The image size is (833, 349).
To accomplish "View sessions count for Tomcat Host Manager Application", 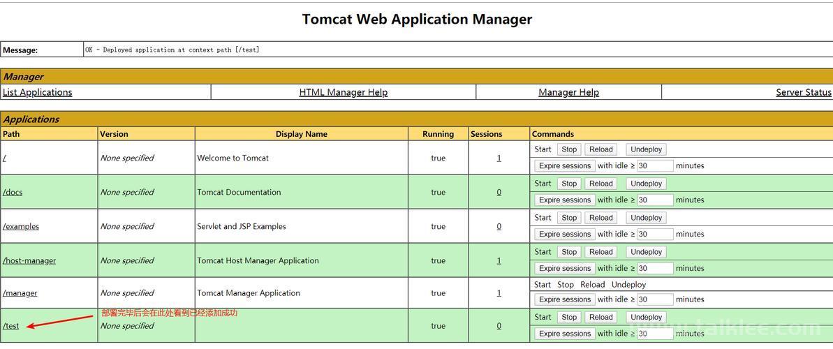I will (499, 260).
